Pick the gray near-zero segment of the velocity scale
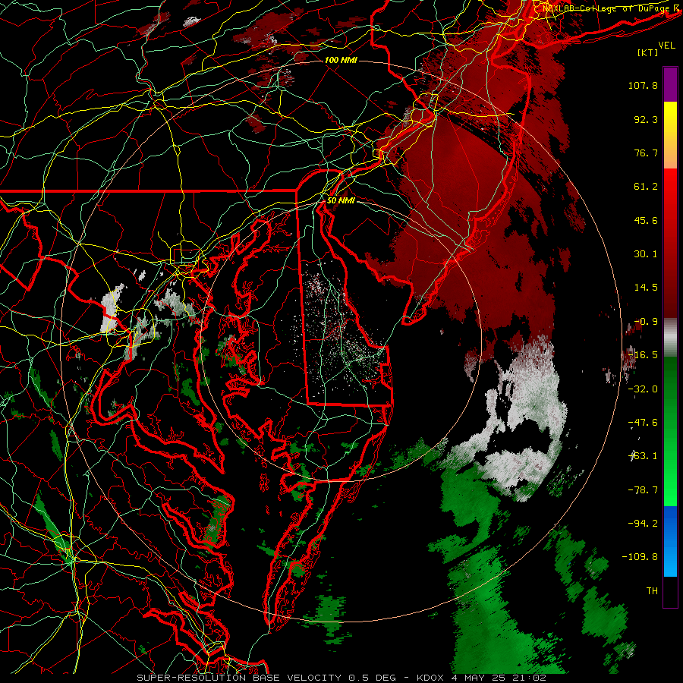Image resolution: width=683 pixels, height=683 pixels. 670,338
